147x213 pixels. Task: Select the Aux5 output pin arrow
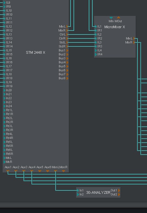click(x=40, y=171)
